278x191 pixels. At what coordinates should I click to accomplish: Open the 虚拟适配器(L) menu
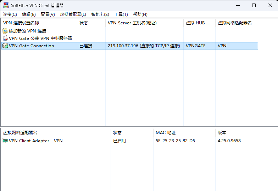click(73, 14)
